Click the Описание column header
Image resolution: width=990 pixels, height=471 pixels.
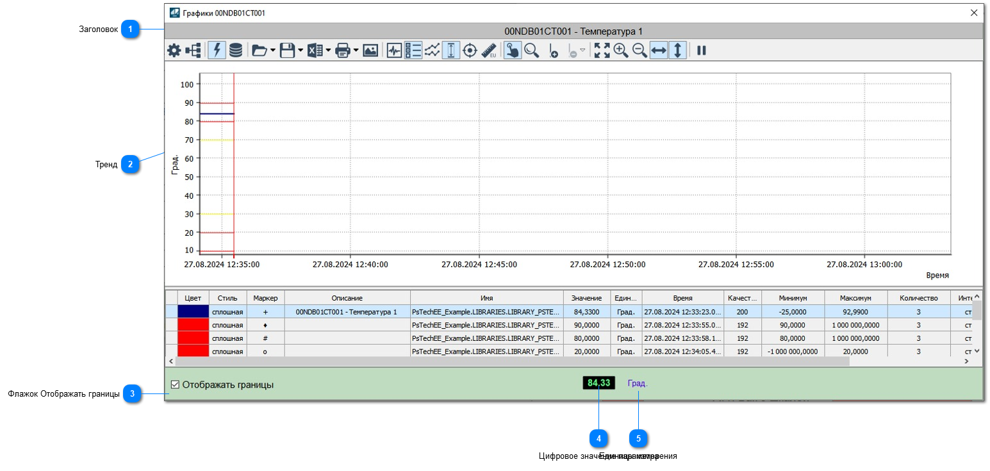pos(347,298)
